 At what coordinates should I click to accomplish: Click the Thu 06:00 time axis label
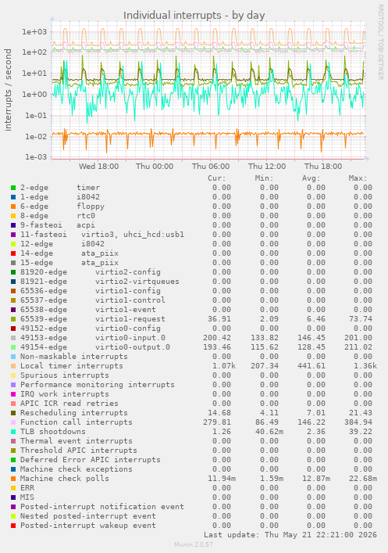click(211, 166)
